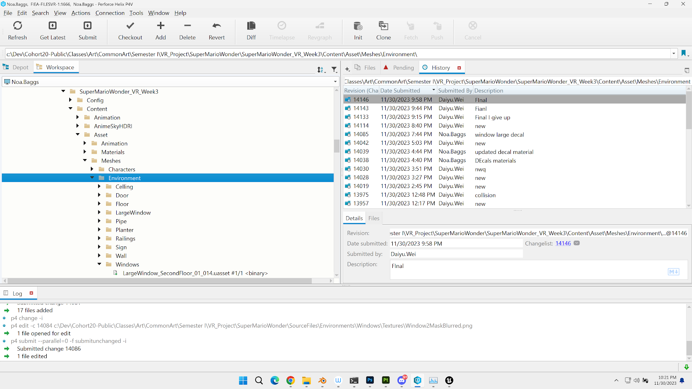Open Photoshop from the taskbar
Image resolution: width=692 pixels, height=389 pixels.
370,380
